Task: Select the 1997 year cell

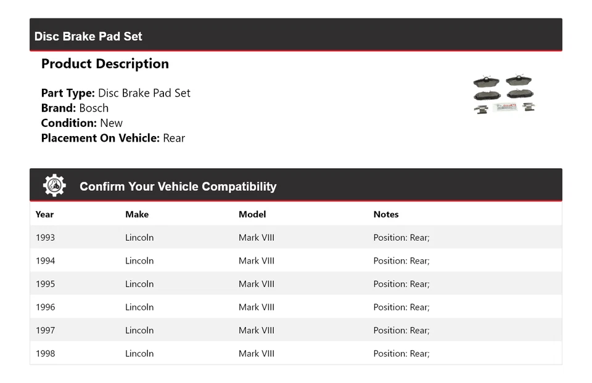Action: [x=45, y=331]
